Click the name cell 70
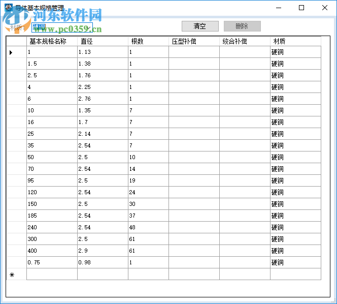Image resolution: width=337 pixels, height=304 pixels. (52, 169)
